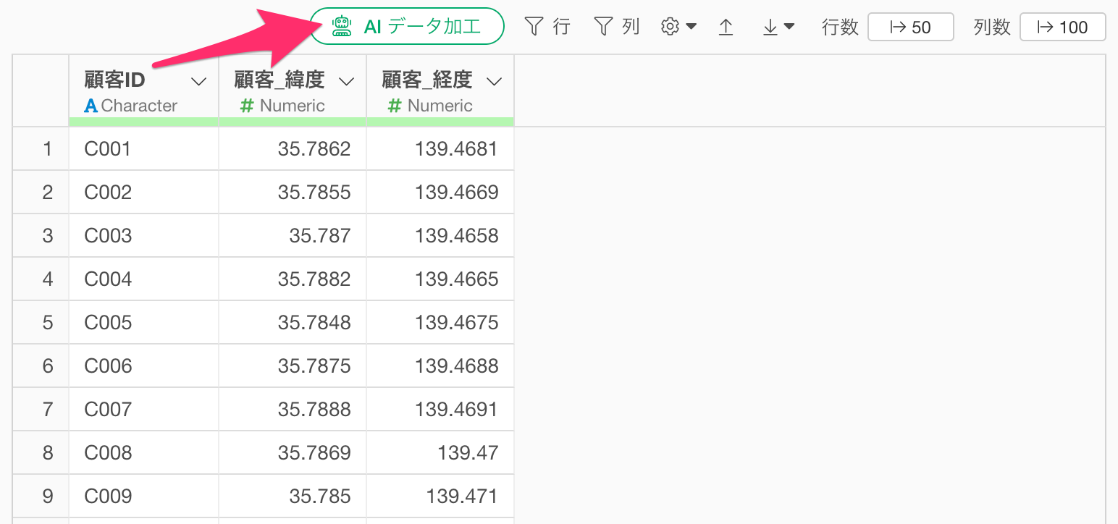Click the AI データ加工 robot icon
The height and width of the screenshot is (524, 1118).
[x=341, y=27]
